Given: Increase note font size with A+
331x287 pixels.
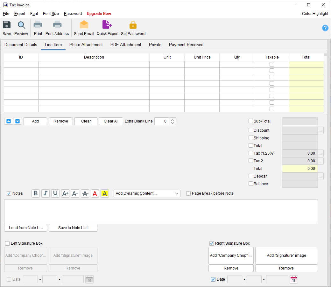Looking at the screenshot, I should 65,193.
